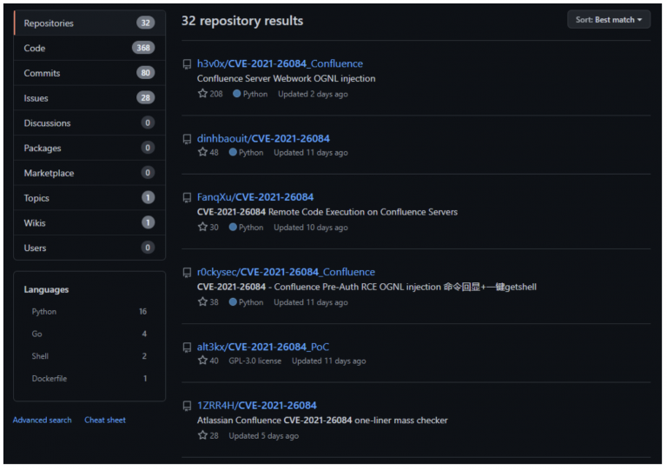Filter by Dockerfile language

click(x=49, y=379)
